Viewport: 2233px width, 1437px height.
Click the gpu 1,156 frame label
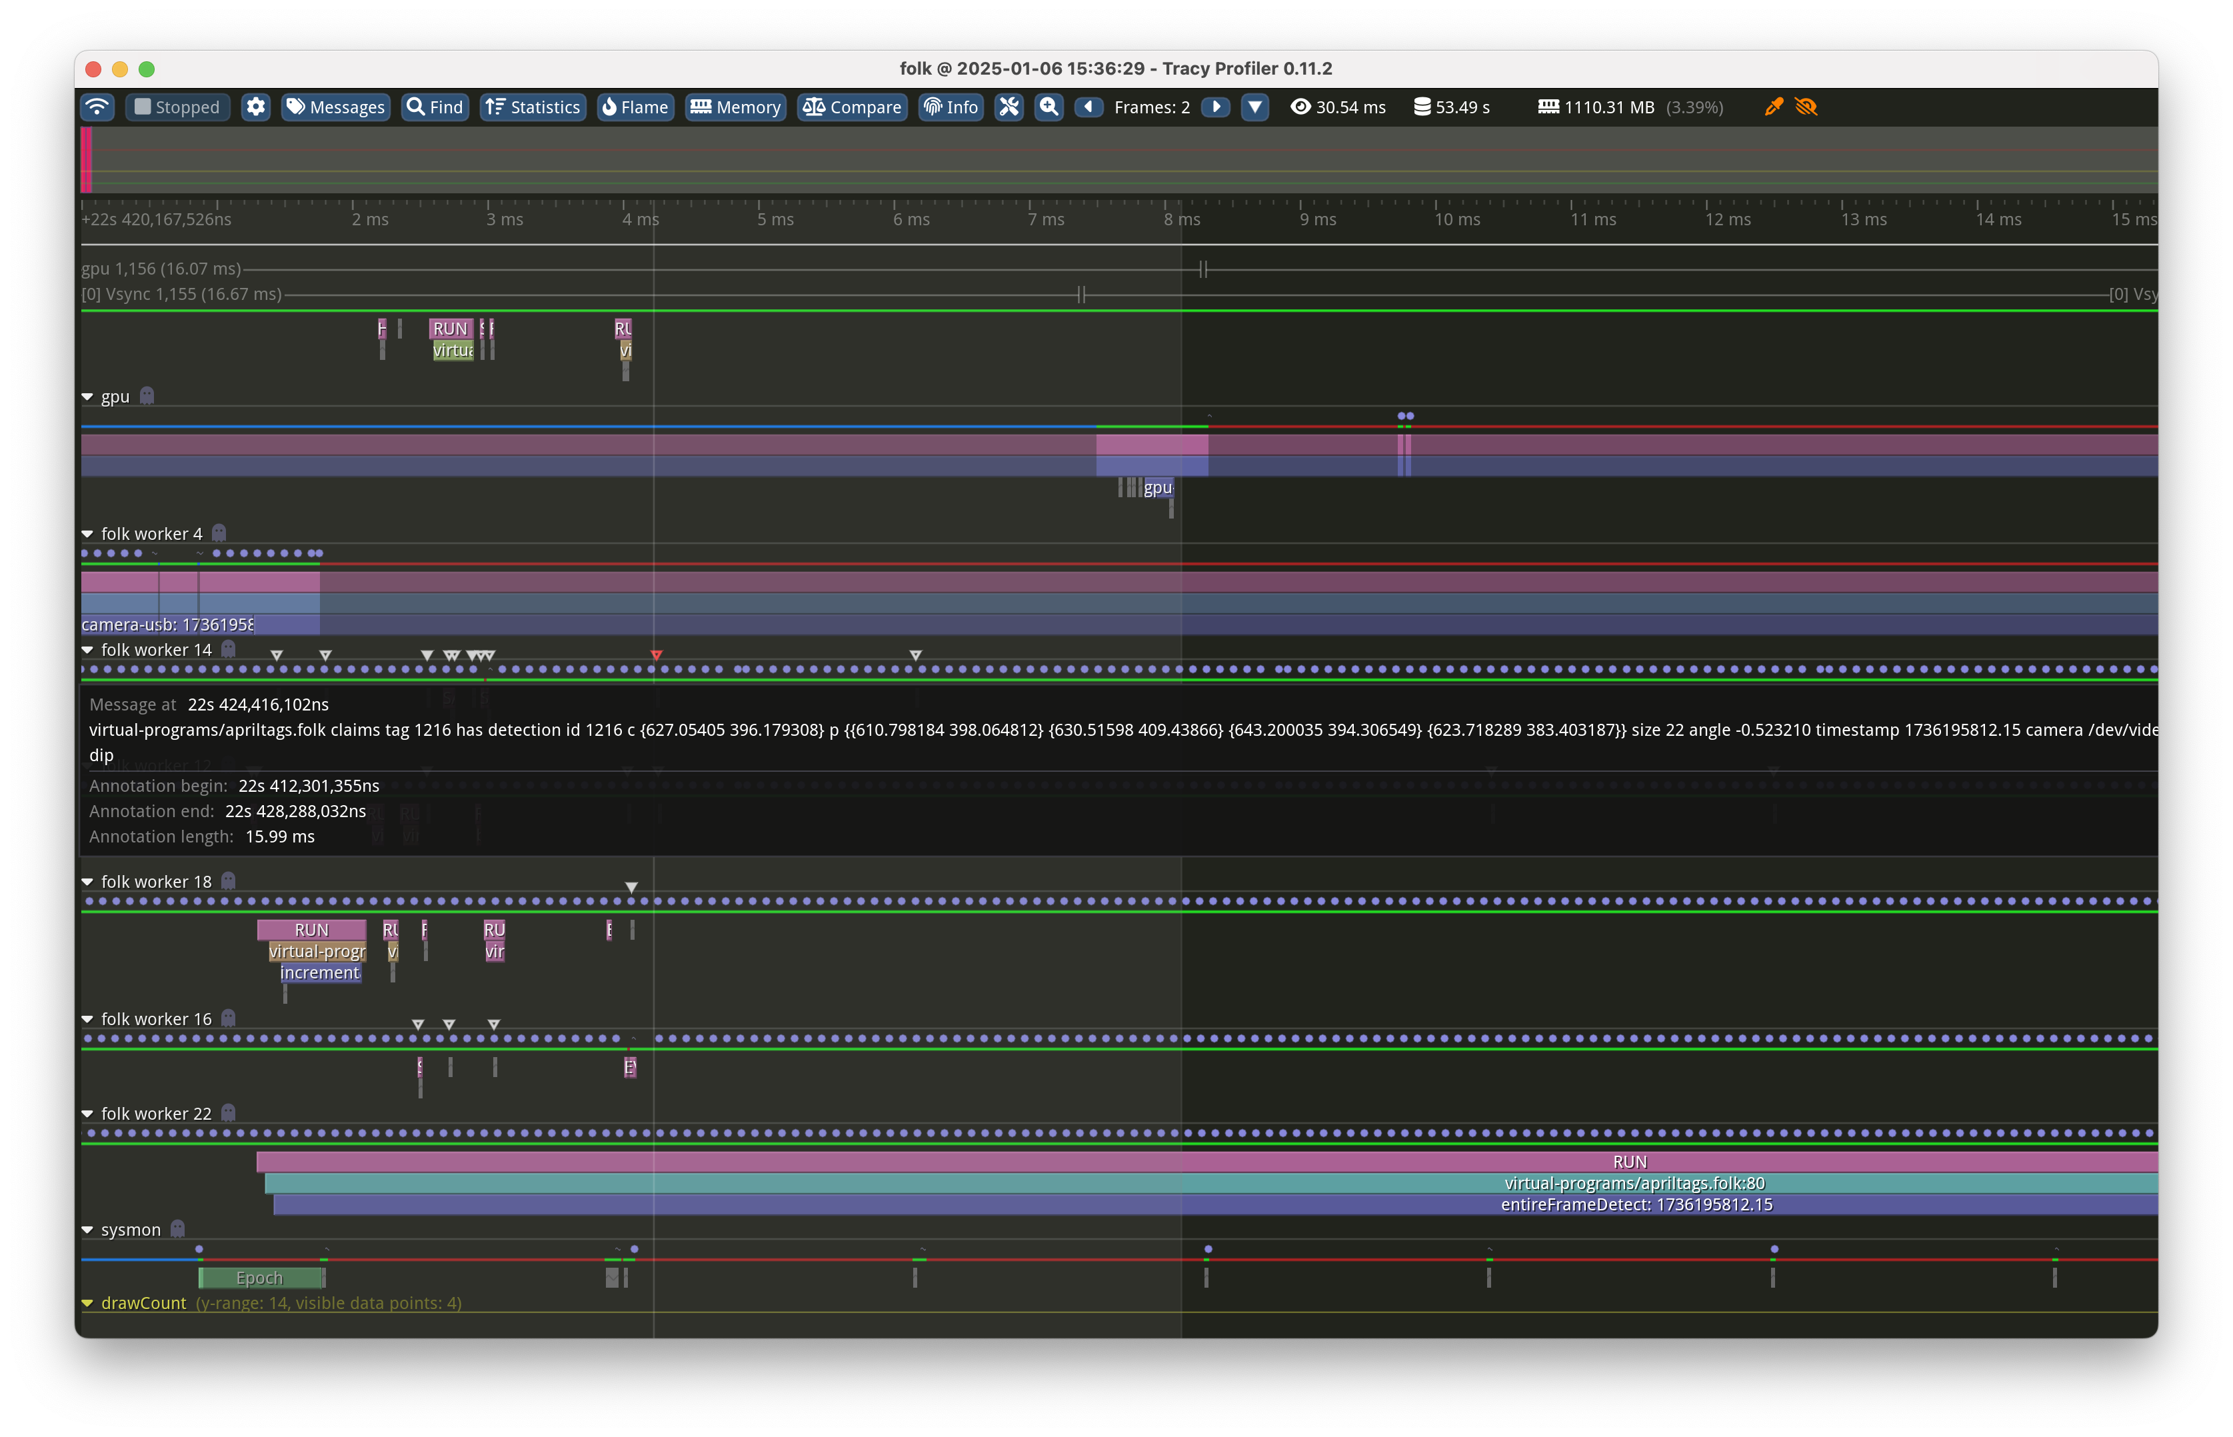click(x=161, y=269)
